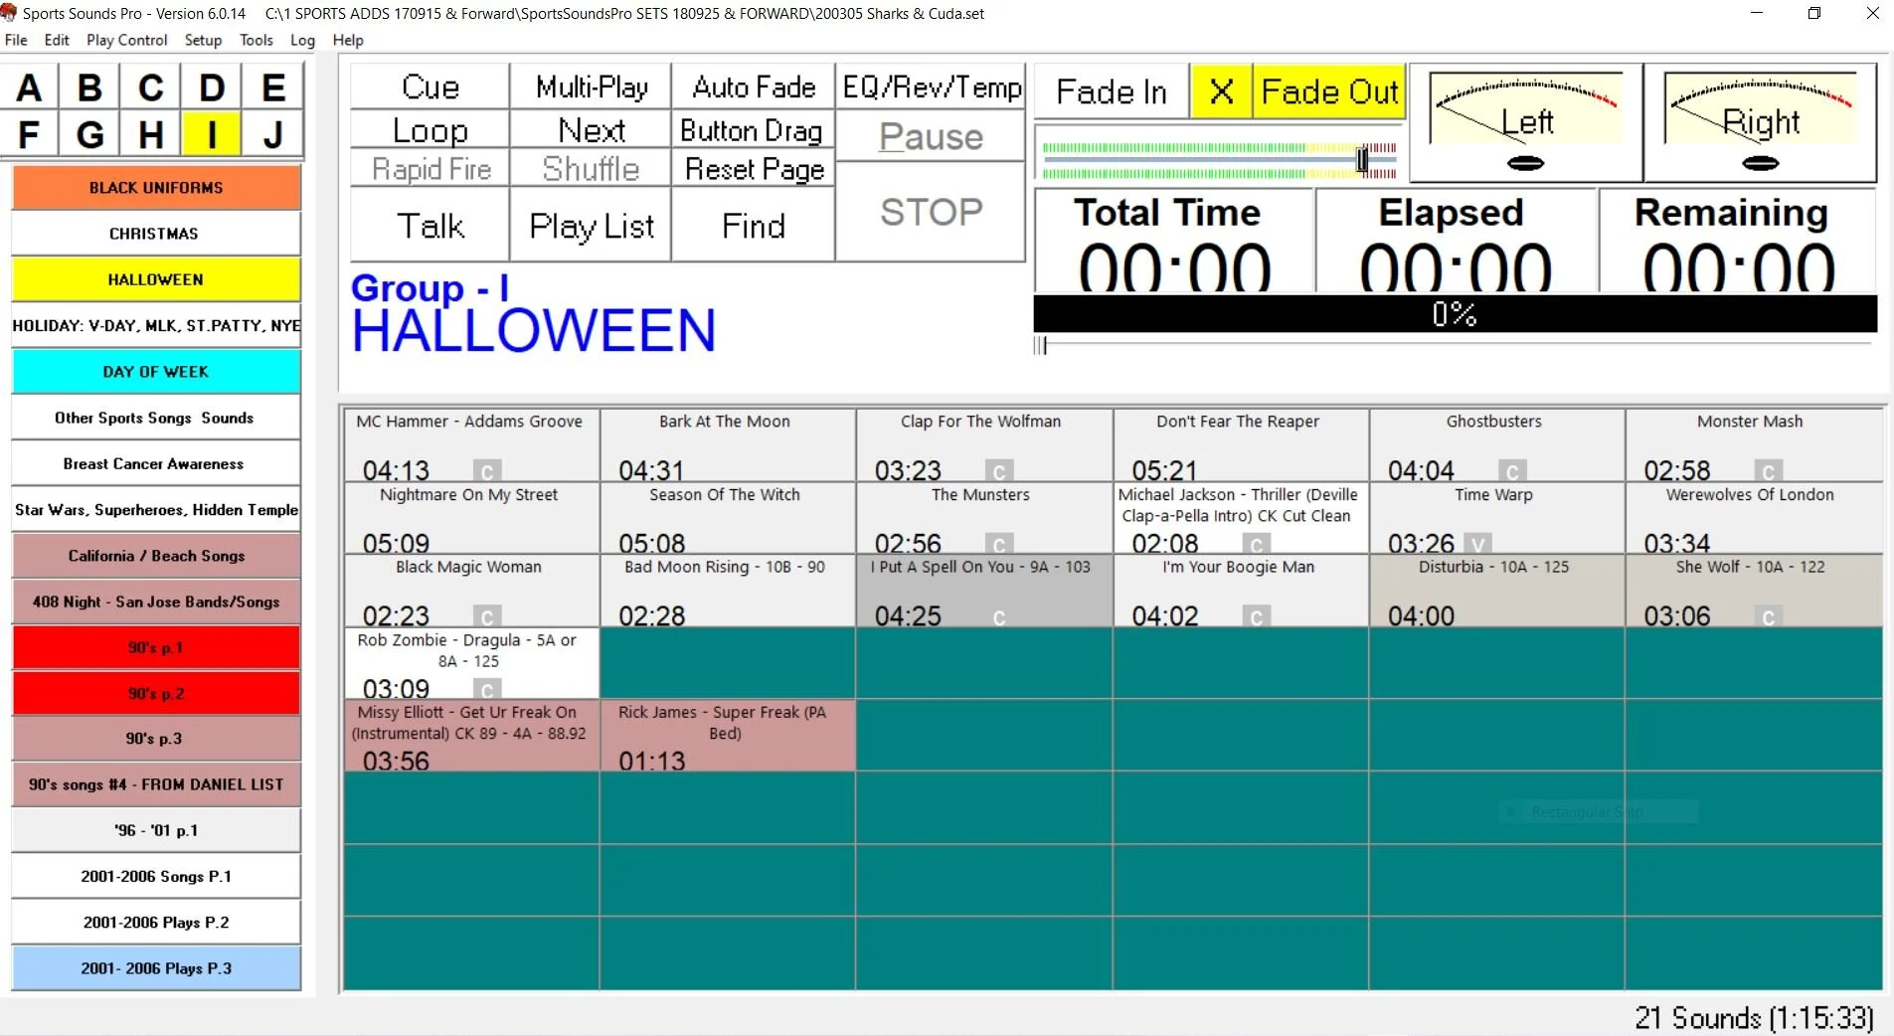The image size is (1894, 1036).
Task: Open the BLACK UNIFORMS page
Action: [x=156, y=188]
